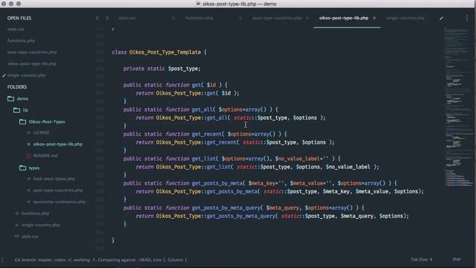Open functions.php in the demo folder tree
Image resolution: width=476 pixels, height=268 pixels.
[35, 214]
